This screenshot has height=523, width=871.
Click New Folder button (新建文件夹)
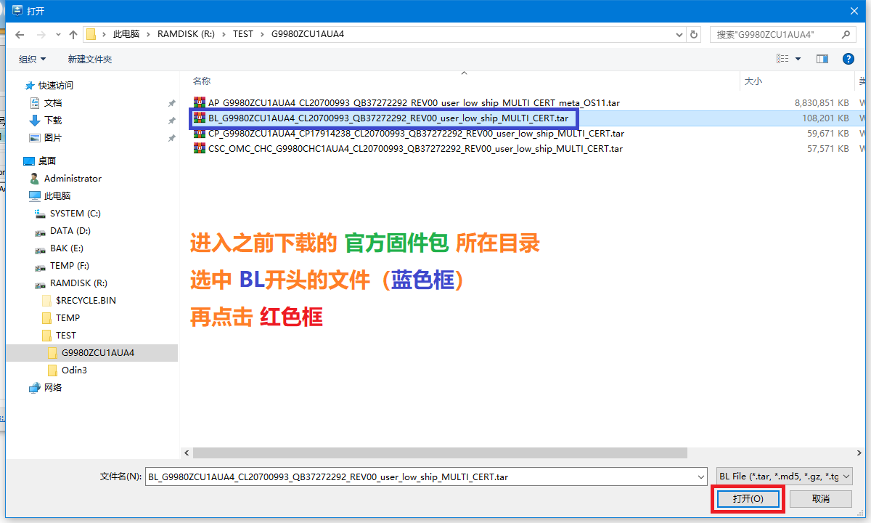click(90, 59)
